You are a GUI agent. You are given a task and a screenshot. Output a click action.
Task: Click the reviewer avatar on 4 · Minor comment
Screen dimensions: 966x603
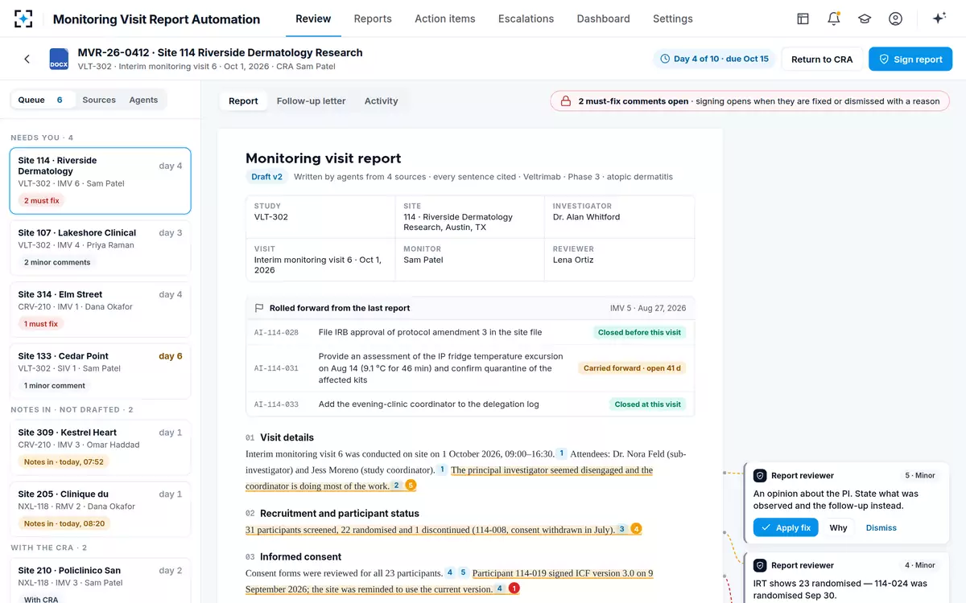(x=759, y=565)
